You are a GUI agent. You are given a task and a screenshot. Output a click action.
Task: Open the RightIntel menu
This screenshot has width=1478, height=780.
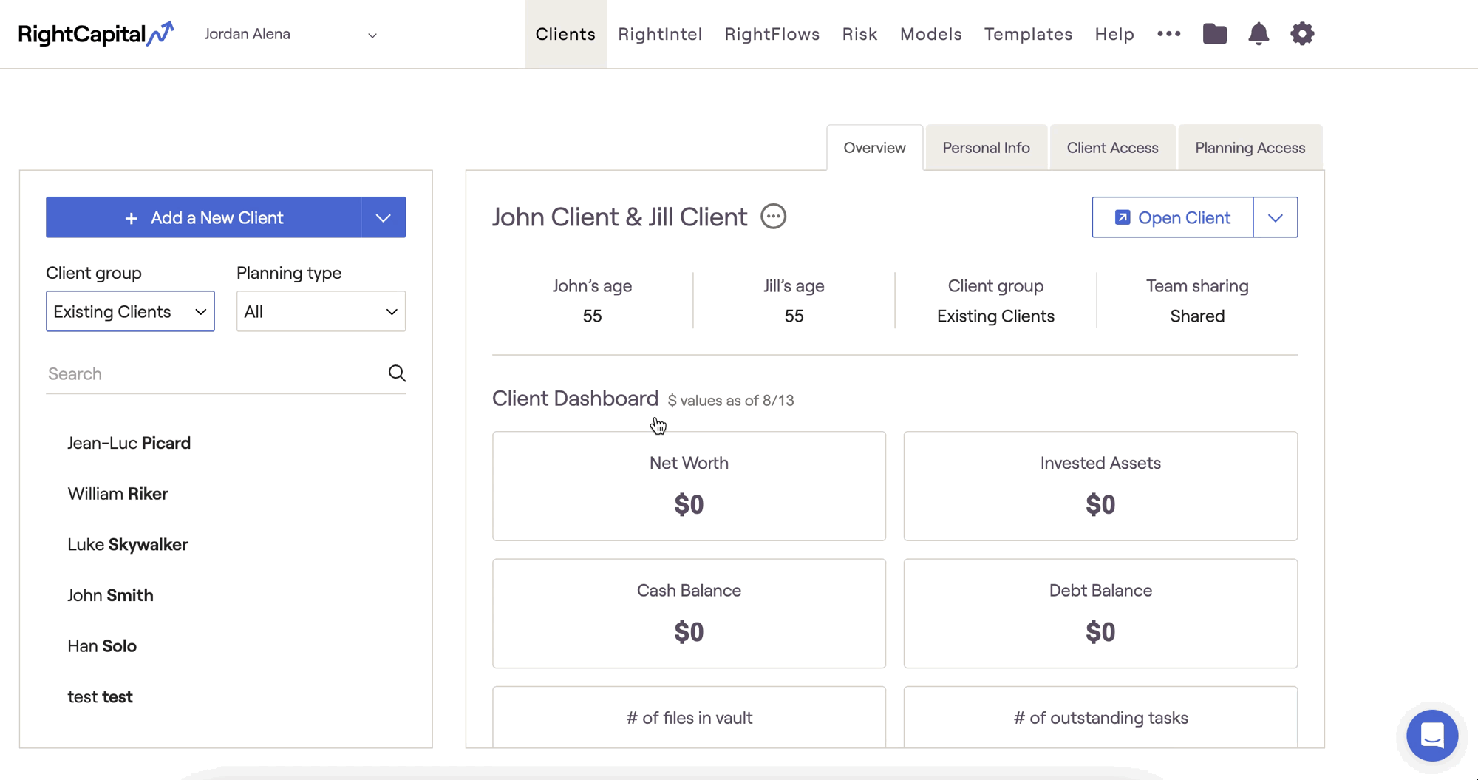(660, 34)
